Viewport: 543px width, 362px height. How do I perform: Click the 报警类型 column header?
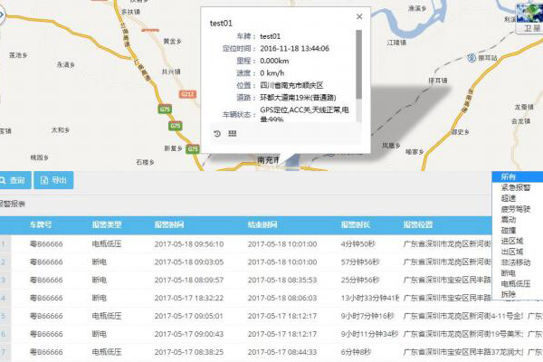click(107, 223)
